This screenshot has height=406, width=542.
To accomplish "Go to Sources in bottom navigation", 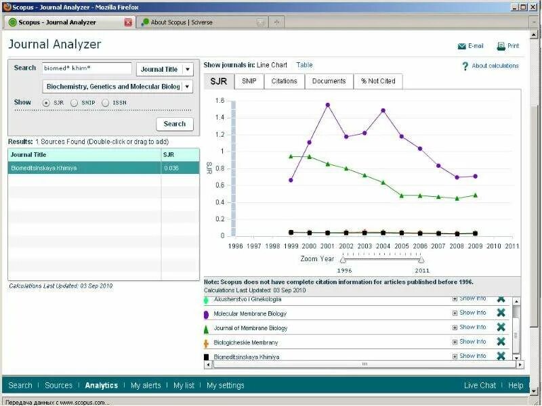I will [x=59, y=385].
